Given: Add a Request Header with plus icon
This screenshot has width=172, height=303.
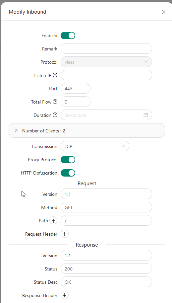Looking at the screenshot, I should (x=65, y=234).
